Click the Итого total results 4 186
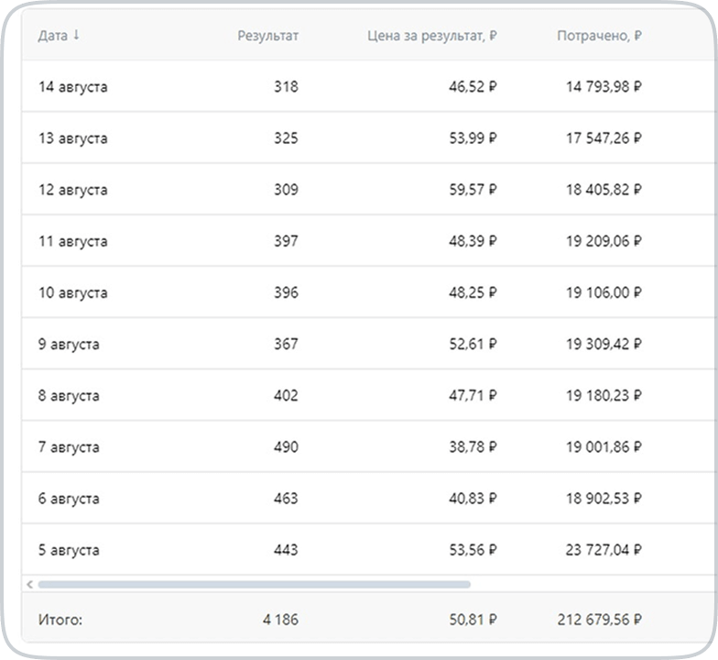This screenshot has width=718, height=660. pos(280,620)
